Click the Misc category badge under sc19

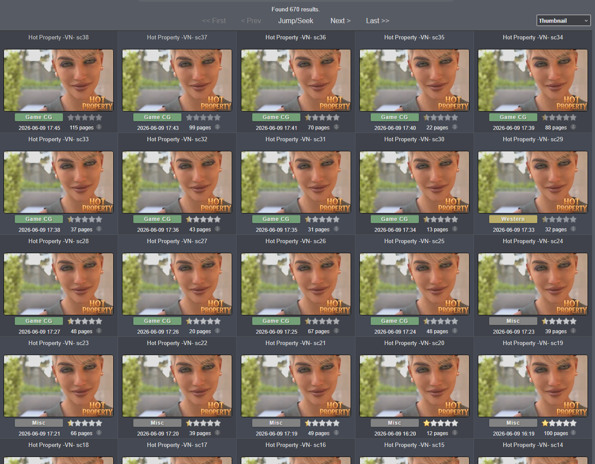(x=513, y=423)
